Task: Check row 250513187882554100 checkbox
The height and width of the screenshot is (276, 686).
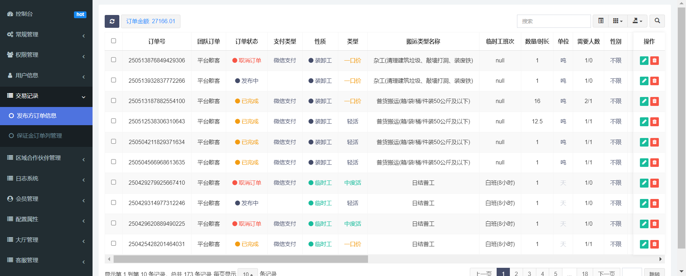Action: tap(114, 101)
